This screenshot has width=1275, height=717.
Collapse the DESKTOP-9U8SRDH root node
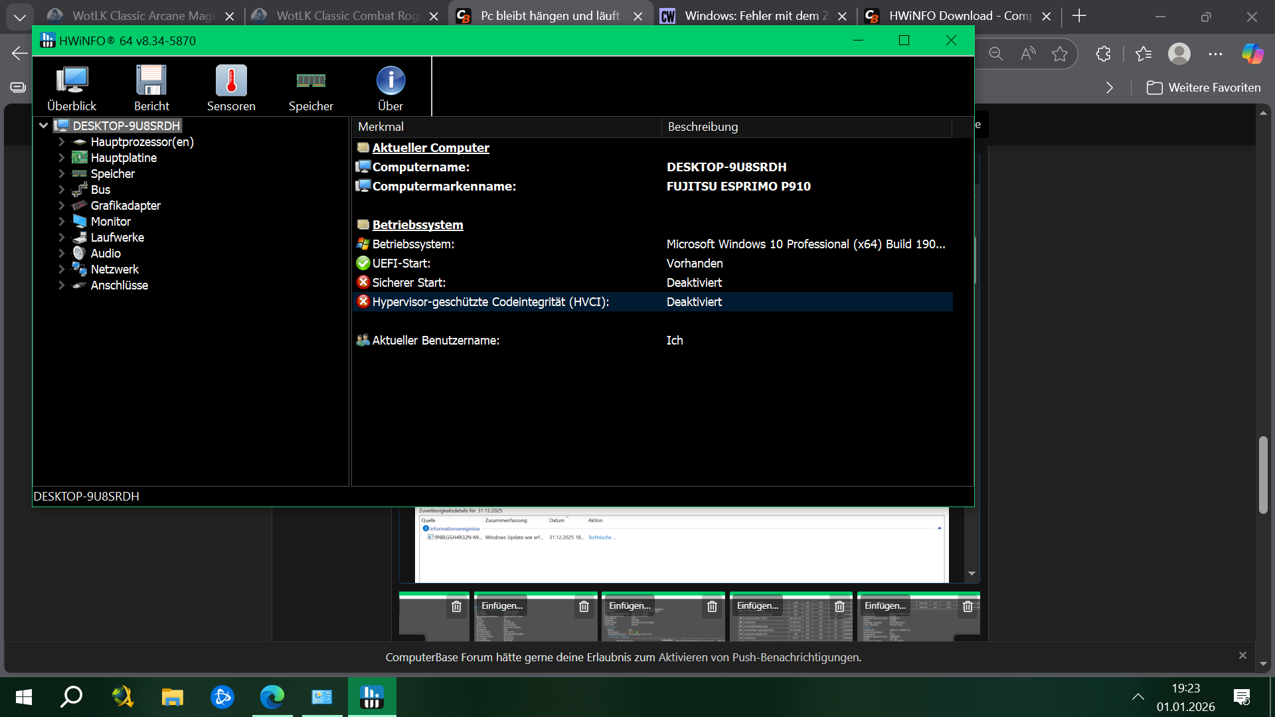click(43, 125)
